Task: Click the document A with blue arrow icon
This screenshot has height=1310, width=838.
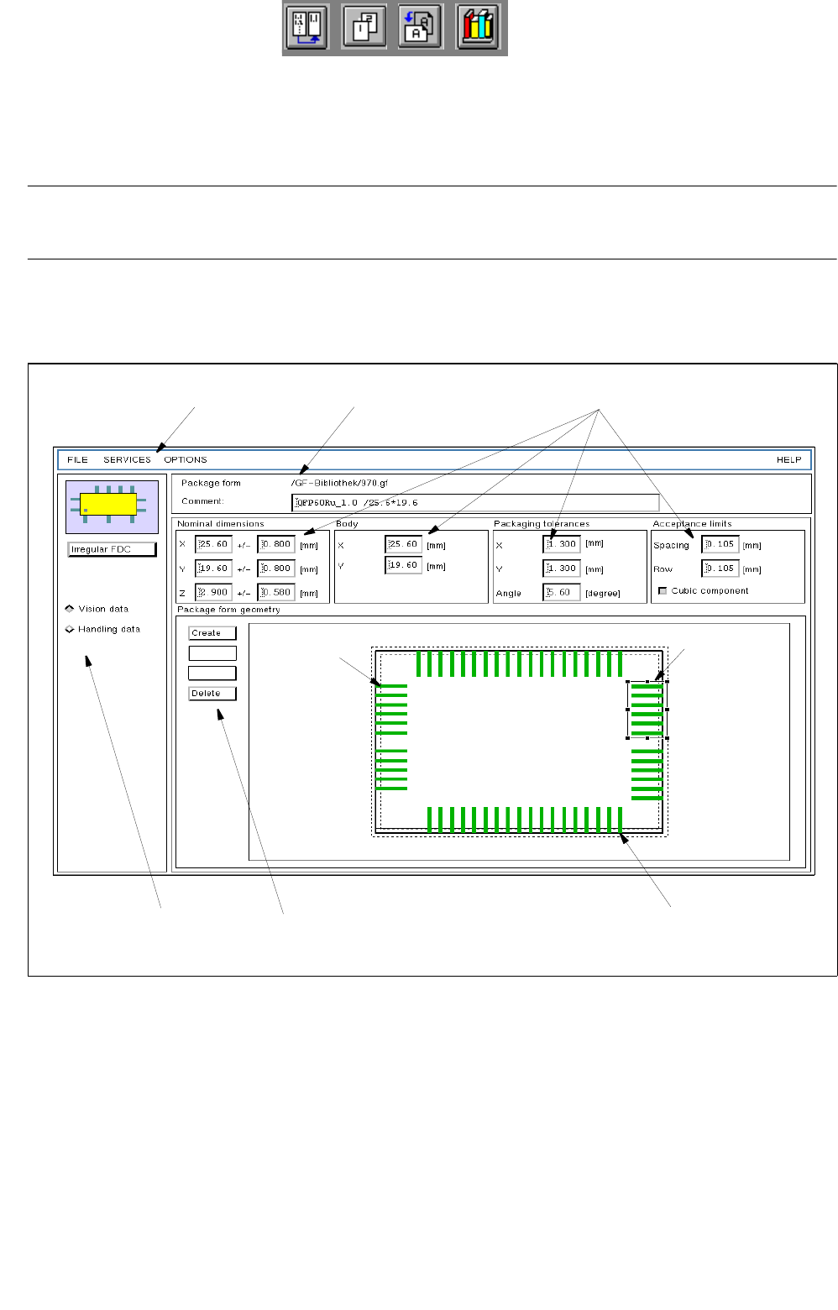Action: coord(420,27)
